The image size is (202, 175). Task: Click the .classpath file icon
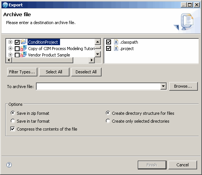click(116, 42)
